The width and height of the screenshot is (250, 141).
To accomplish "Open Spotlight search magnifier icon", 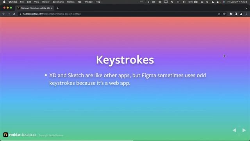I will click(x=207, y=2).
